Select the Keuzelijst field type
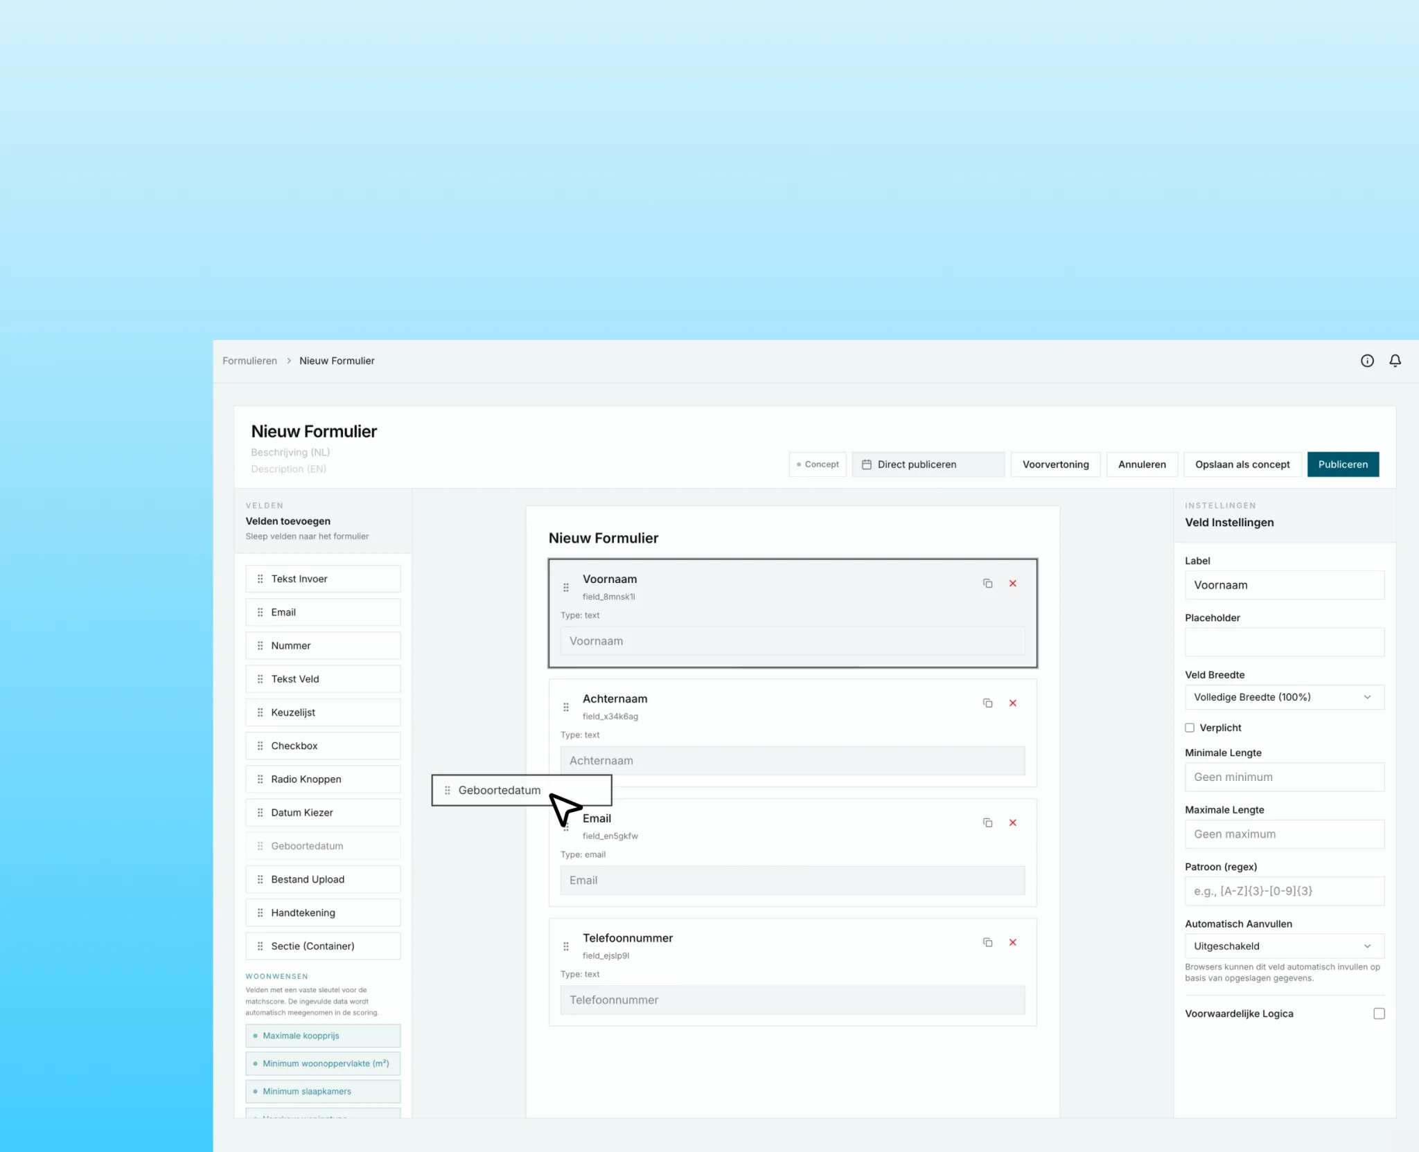Viewport: 1419px width, 1152px height. tap(323, 712)
